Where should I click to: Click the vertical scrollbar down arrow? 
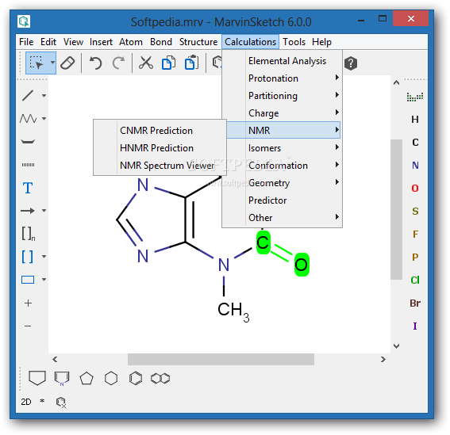[396, 346]
